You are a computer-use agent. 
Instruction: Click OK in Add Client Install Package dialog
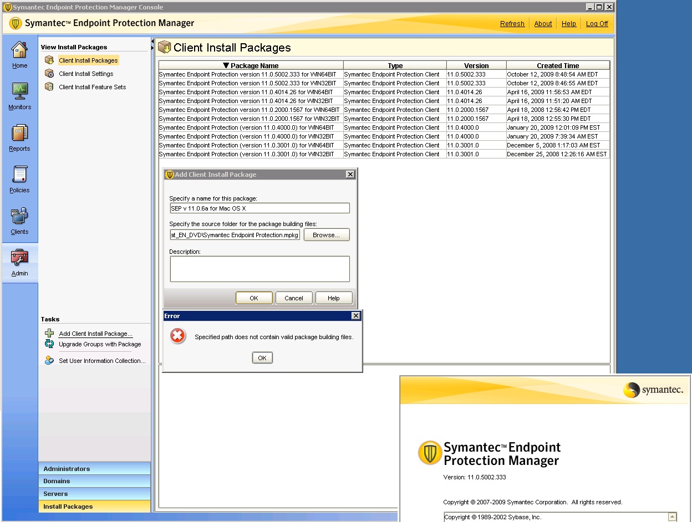[254, 298]
